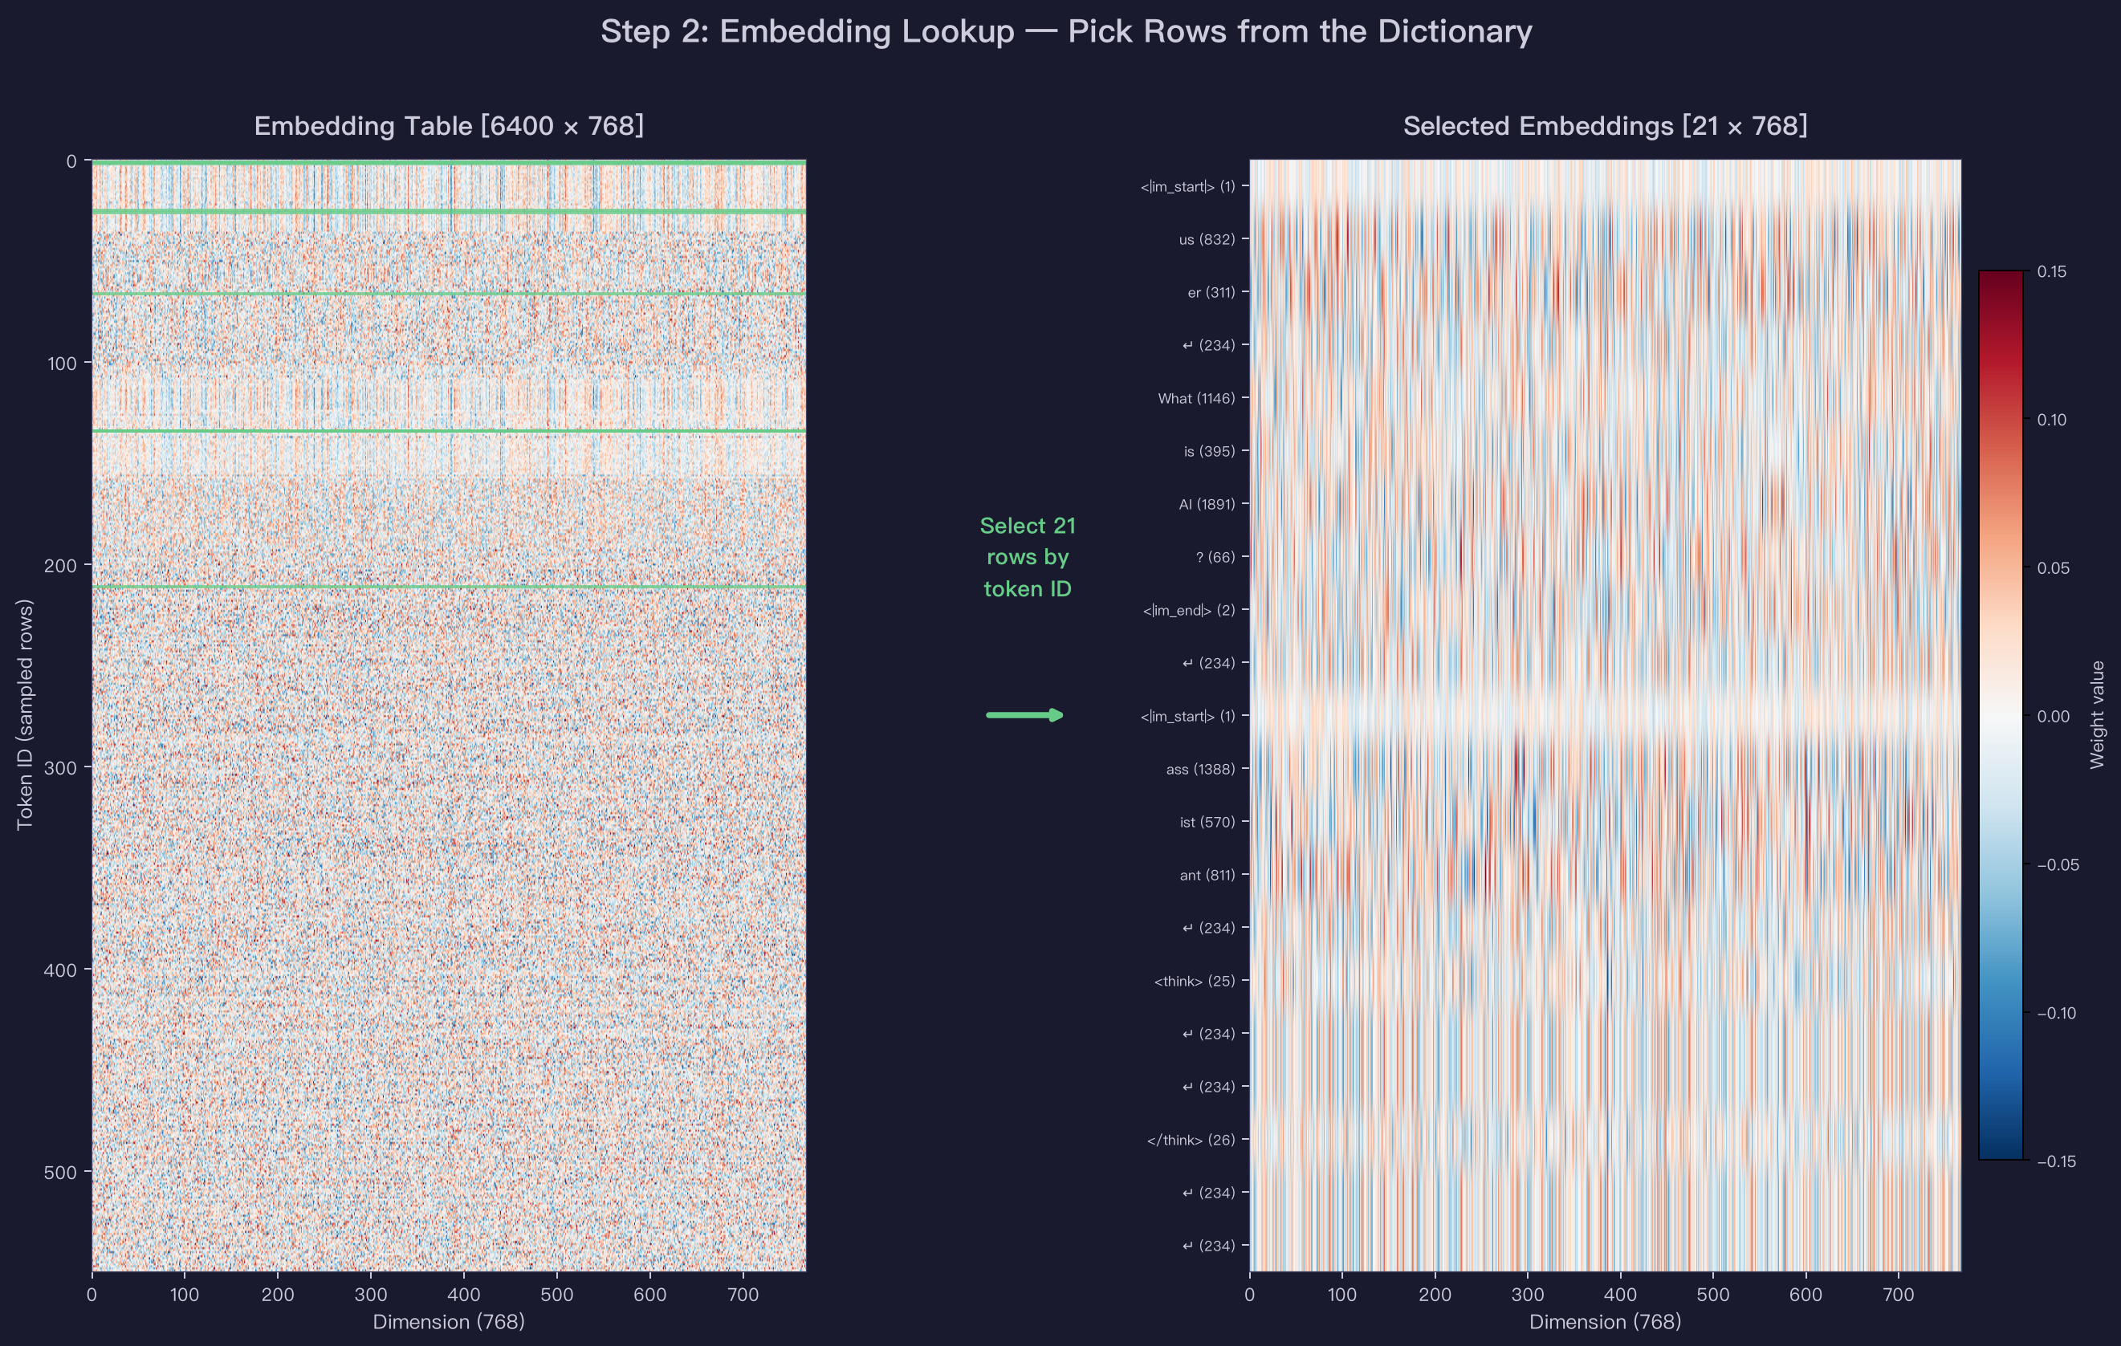Screen dimensions: 2121x1346
Task: Select the '<|im_end|> (2)' row label
Action: (x=1189, y=609)
